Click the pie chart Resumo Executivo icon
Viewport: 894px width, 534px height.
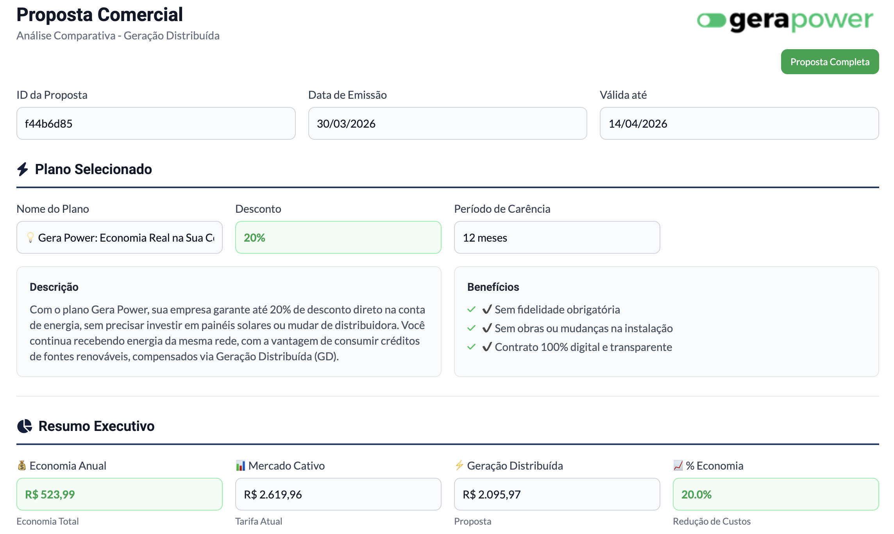pos(25,426)
